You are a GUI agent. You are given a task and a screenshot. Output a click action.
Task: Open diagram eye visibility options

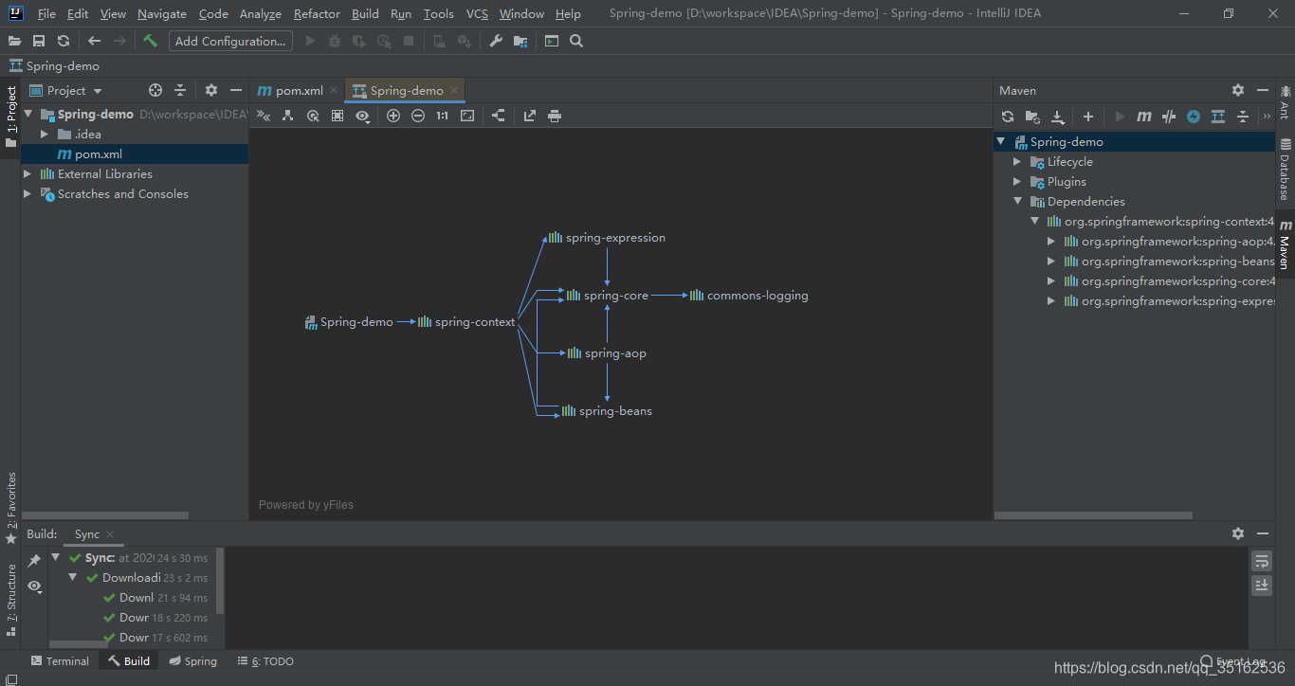[362, 116]
